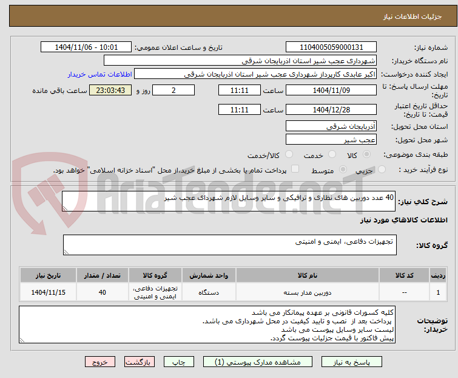The height and width of the screenshot is (378, 458).
Task: Click the response deadline time 11:11 field
Action: pos(240,90)
